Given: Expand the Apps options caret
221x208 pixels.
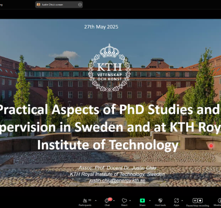Looking at the screenshot, I should [x=182, y=201].
